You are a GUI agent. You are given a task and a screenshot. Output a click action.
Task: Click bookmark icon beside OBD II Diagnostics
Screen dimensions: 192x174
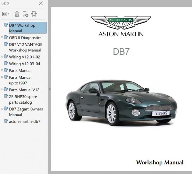click(x=6, y=37)
